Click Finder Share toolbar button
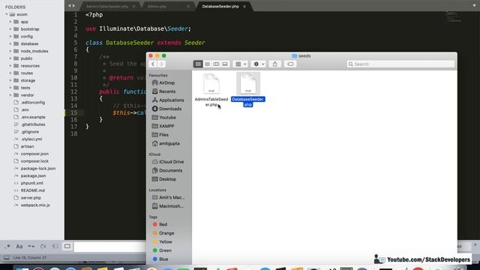480x270 pixels. click(275, 64)
